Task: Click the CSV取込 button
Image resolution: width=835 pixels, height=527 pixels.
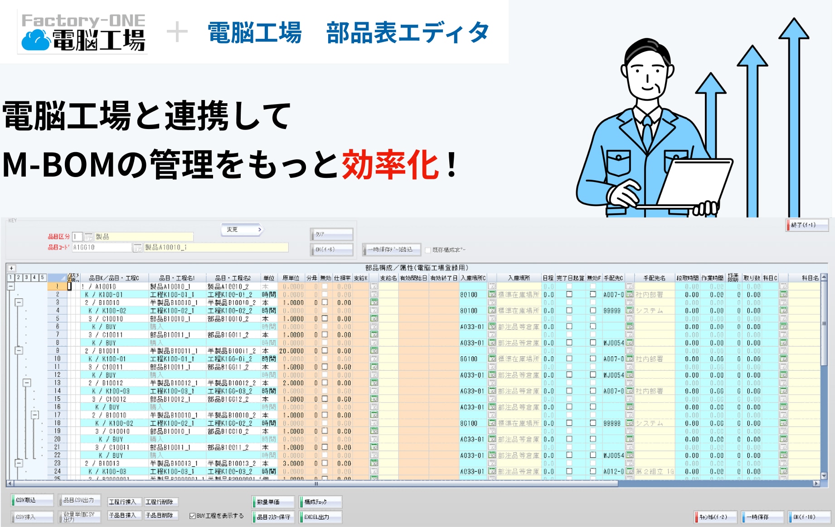Action: 33,500
